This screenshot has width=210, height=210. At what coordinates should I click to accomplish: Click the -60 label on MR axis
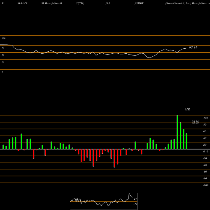(205, 172)
